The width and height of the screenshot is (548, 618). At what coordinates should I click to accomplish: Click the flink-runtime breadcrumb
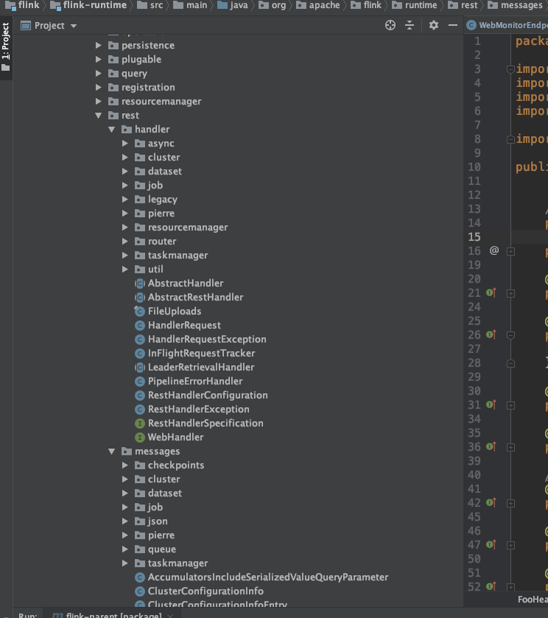[x=88, y=5]
